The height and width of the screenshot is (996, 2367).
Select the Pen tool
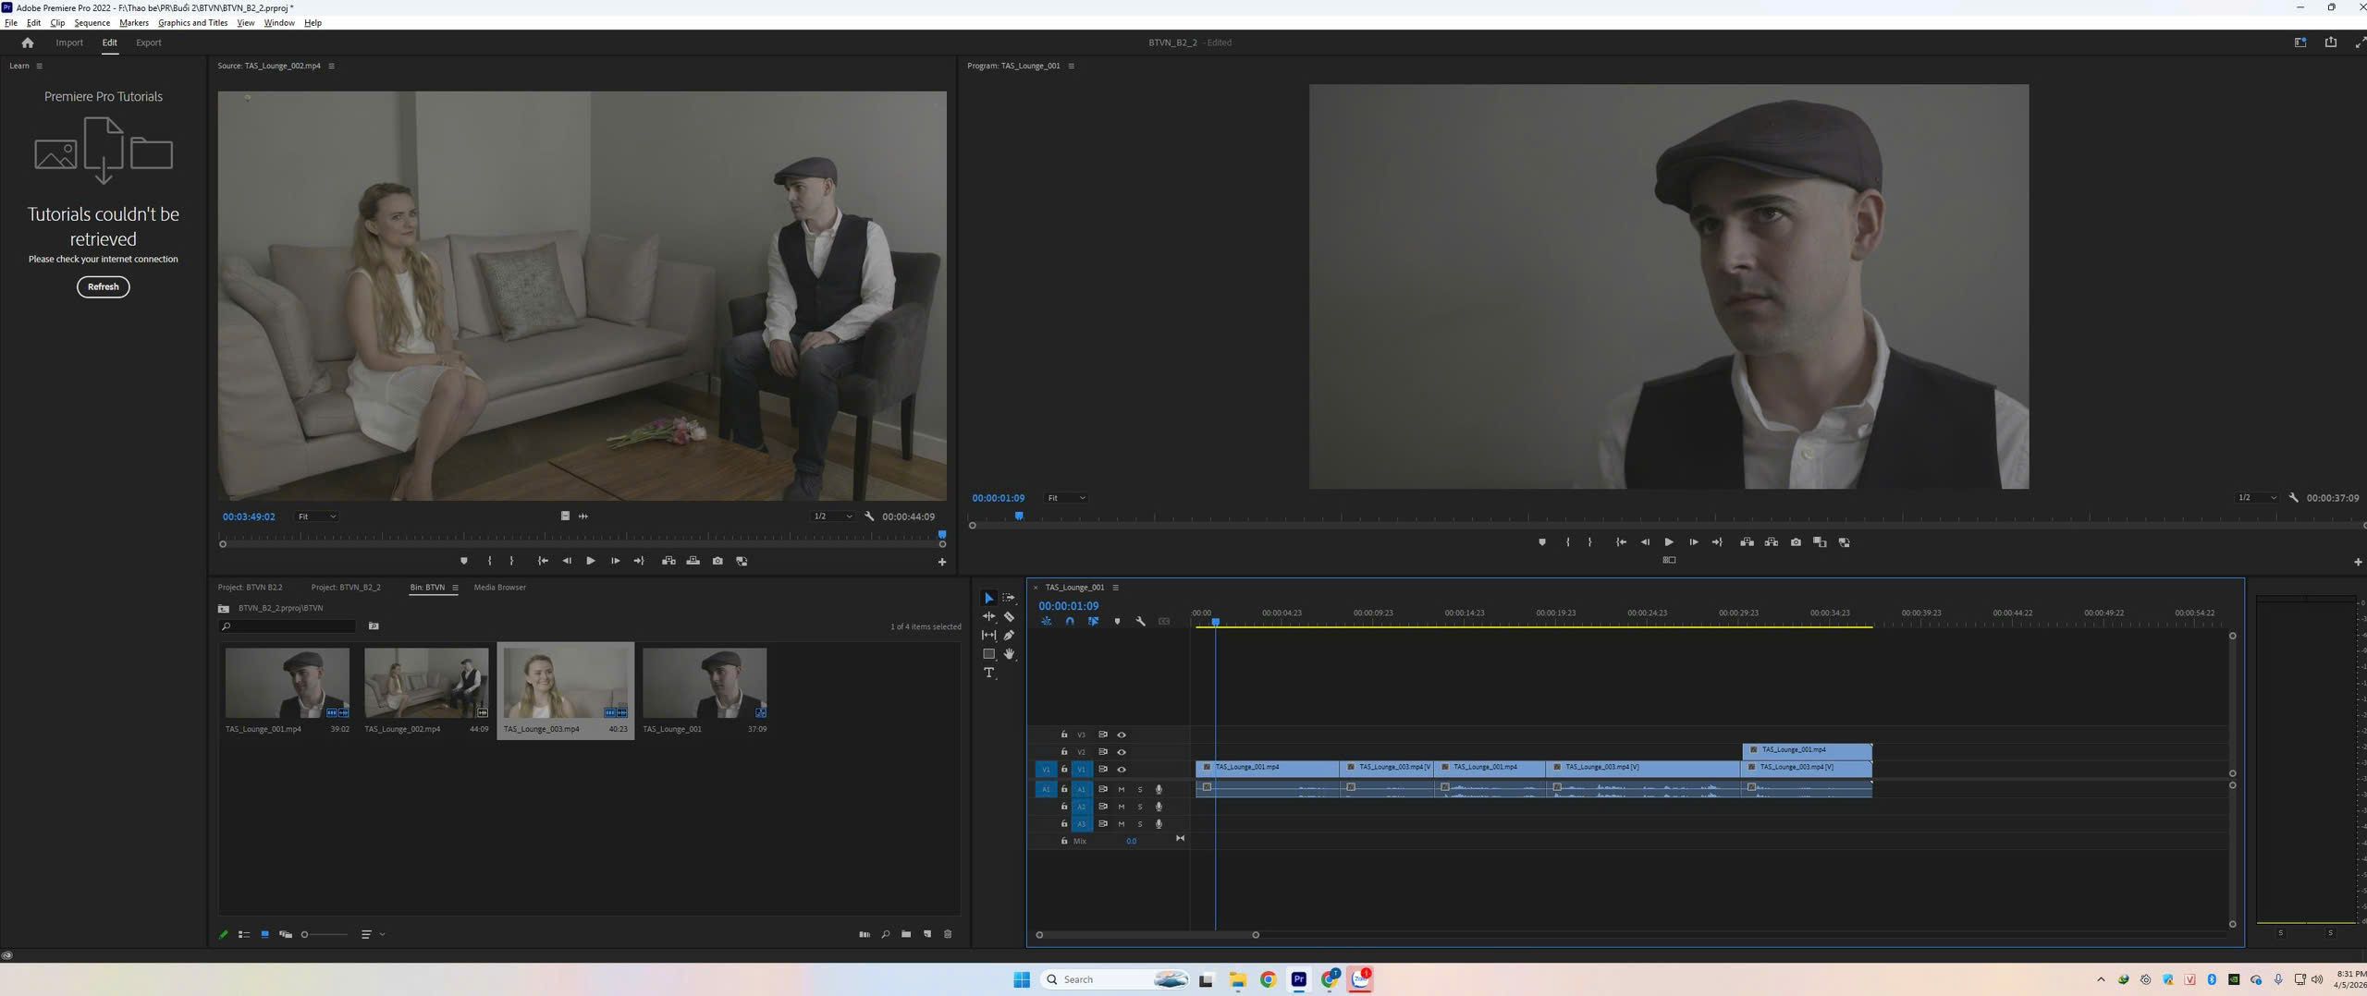tap(1009, 635)
